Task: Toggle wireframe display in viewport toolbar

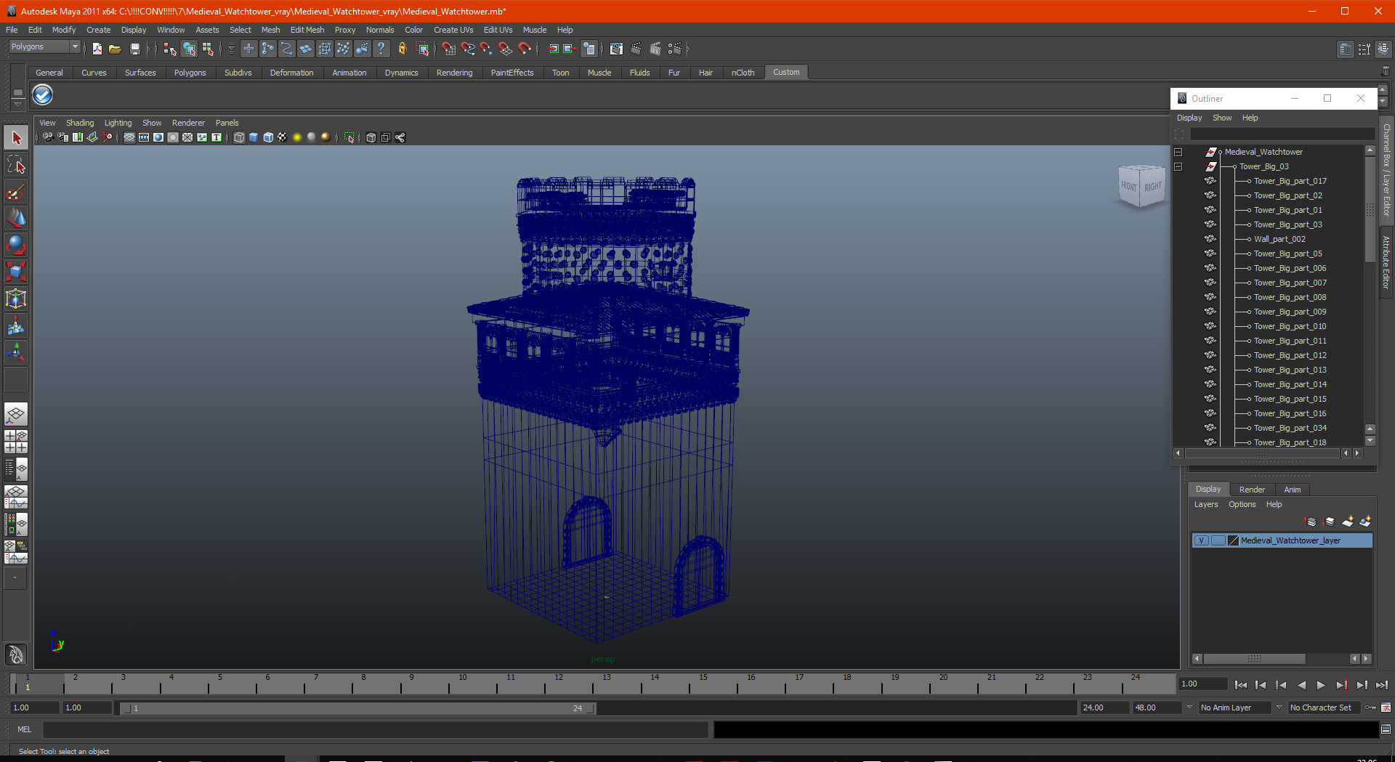Action: 239,137
